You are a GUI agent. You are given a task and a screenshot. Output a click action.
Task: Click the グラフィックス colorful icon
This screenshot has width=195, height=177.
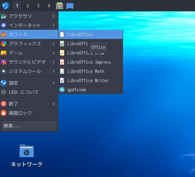[4, 44]
